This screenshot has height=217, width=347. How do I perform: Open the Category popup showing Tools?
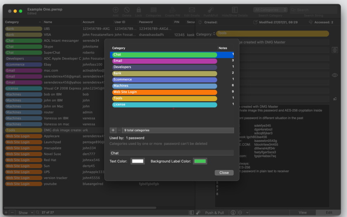coord(272,33)
